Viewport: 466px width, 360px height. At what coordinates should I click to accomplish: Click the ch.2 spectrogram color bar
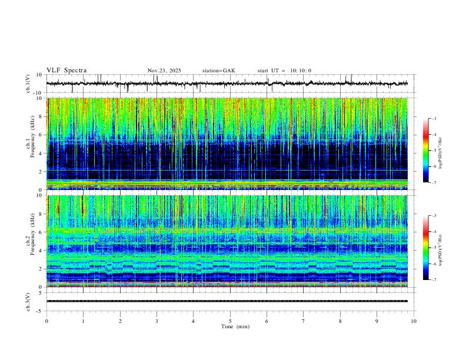point(426,248)
